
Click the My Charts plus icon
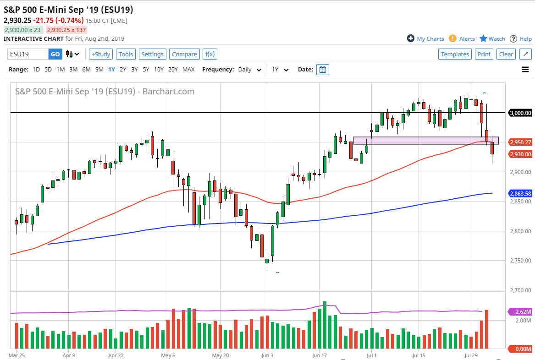[410, 38]
